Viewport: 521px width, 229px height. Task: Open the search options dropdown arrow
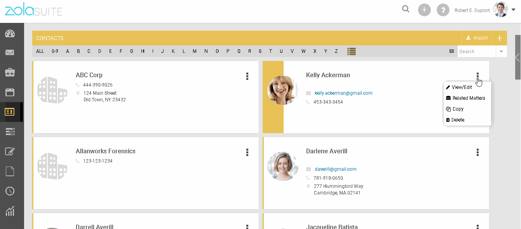click(501, 51)
